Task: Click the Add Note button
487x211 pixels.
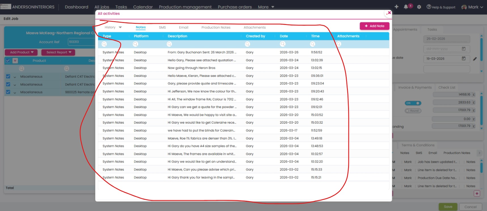Action: coord(374,26)
